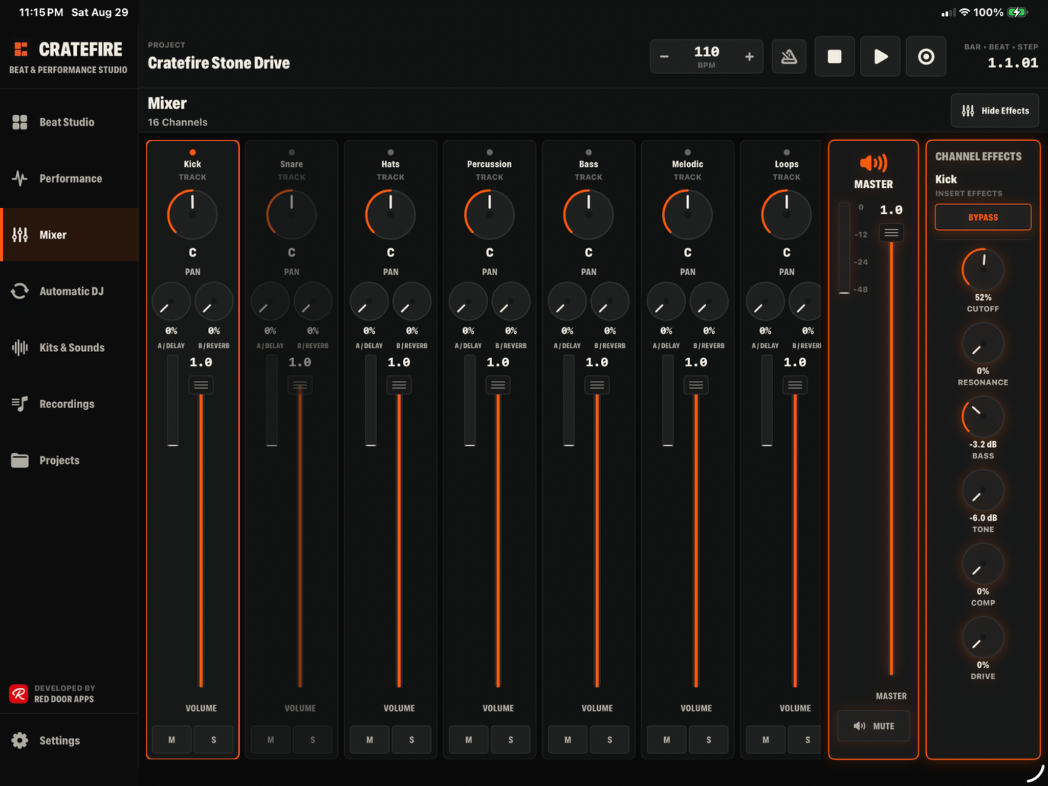This screenshot has width=1048, height=786.
Task: Toggle BYPASS for Kick insert effects
Action: (983, 217)
